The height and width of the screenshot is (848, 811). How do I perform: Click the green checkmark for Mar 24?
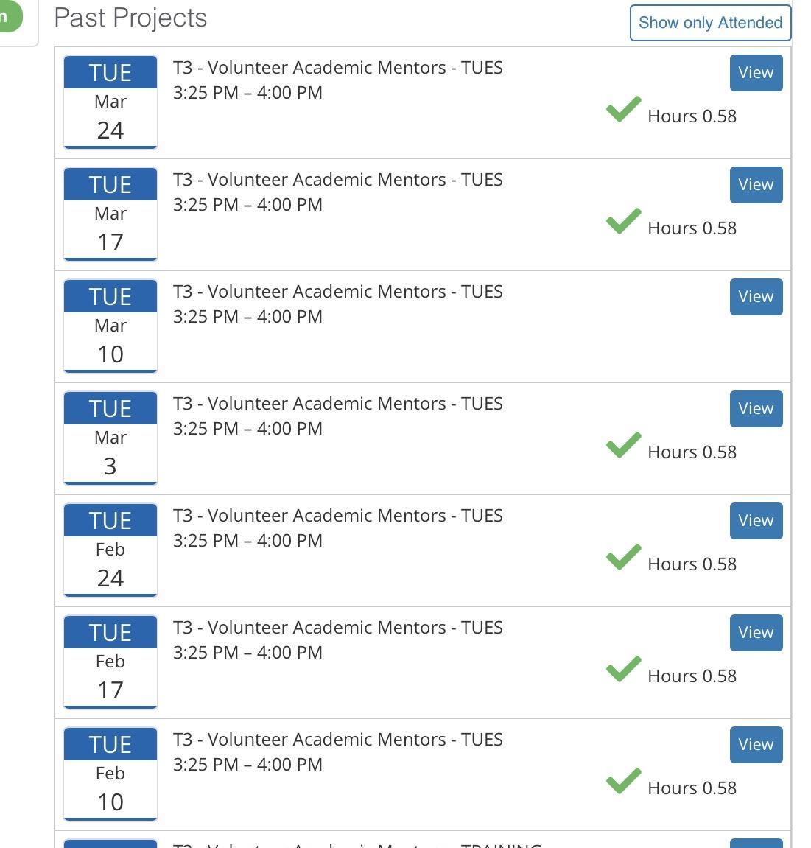click(x=623, y=111)
